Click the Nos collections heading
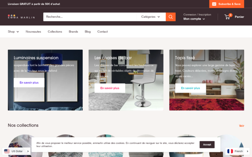The height and width of the screenshot is (157, 252). click(23, 125)
